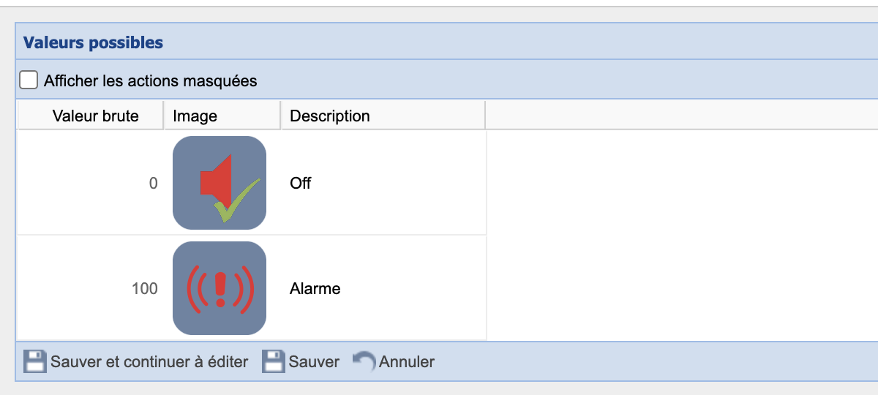Screen dimensions: 878x395
Task: Click the floppy icon beside "Sauver et continuer"
Action: coord(34,361)
